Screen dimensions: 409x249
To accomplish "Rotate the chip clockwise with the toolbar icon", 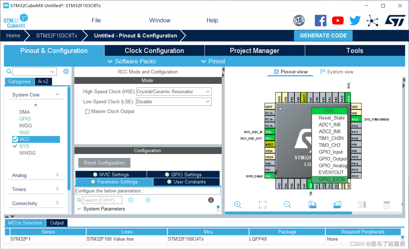I will (312, 204).
